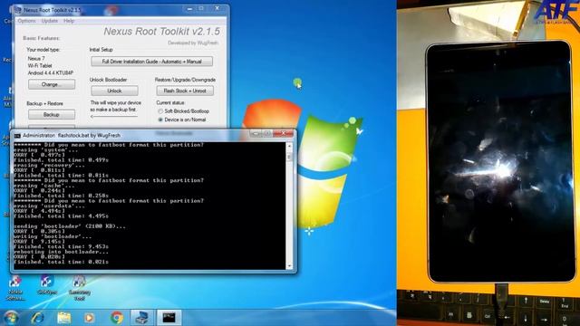Click the "erasing 'userdata'..." console line
580x326 pixels.
(x=49, y=206)
